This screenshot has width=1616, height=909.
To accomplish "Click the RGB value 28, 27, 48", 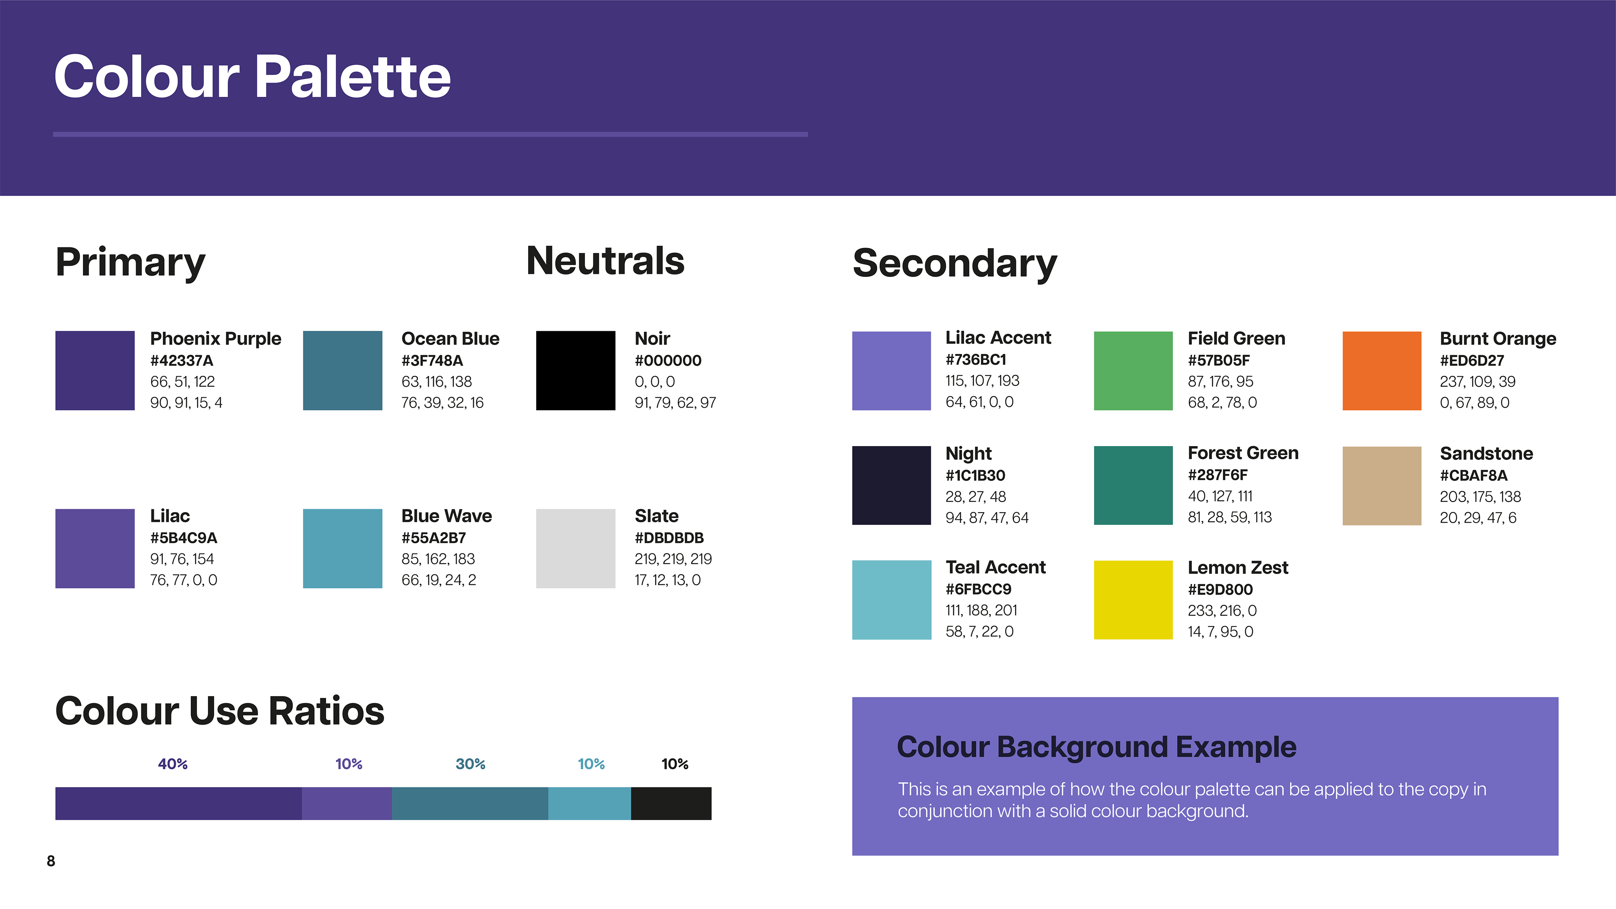I will pos(975,497).
